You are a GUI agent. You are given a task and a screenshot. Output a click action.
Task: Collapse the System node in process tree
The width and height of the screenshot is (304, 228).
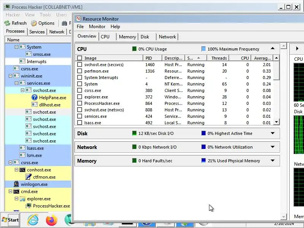(x=16, y=47)
